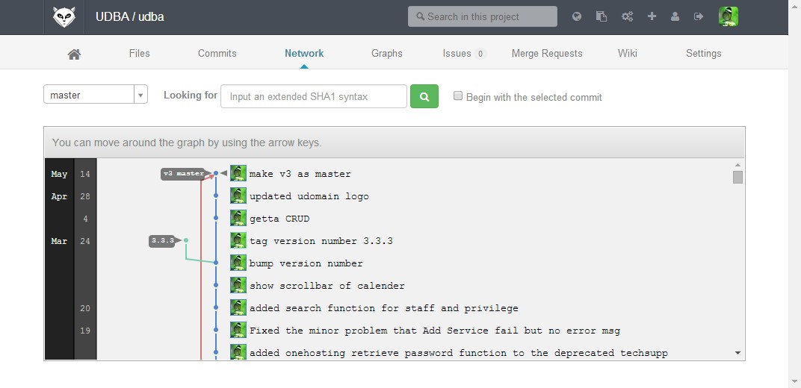This screenshot has width=801, height=388.
Task: Open the snippets clipboard icon
Action: 601,16
